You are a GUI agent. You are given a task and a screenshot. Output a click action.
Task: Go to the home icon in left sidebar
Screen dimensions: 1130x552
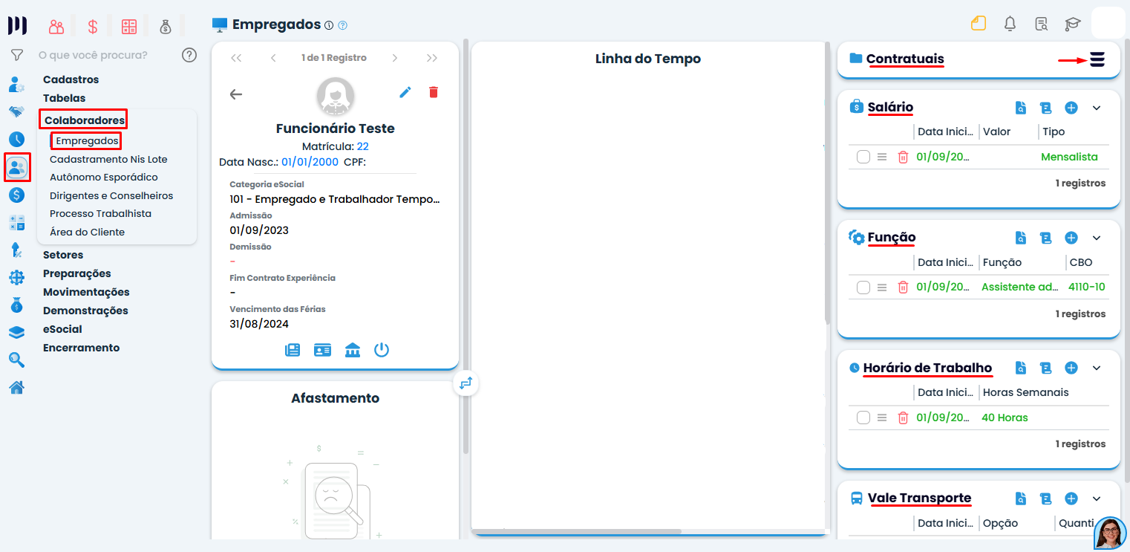(16, 387)
